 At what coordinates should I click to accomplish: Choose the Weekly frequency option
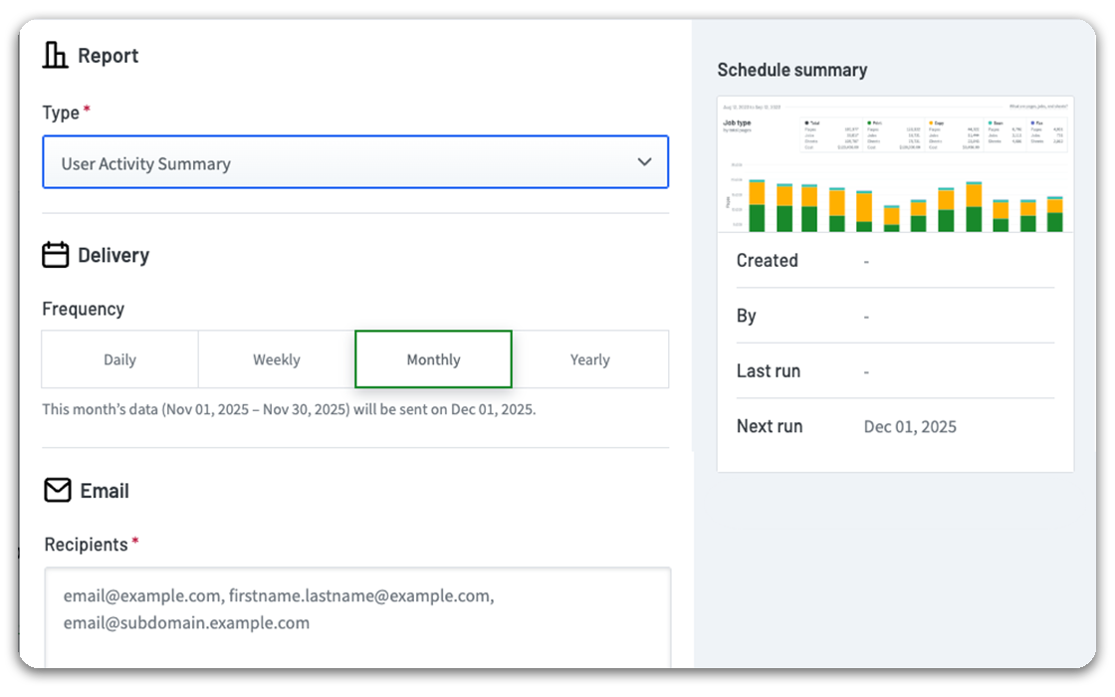(277, 359)
